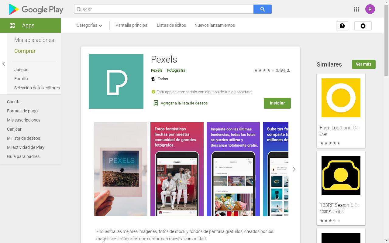Collapse the left sidebar with the arrow
Viewport: 389px width, 243px height.
tap(4, 64)
